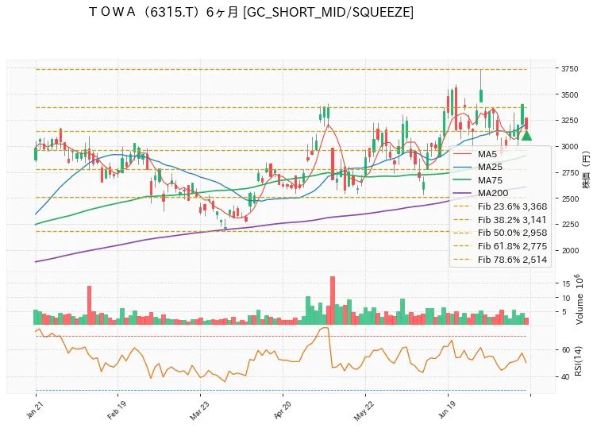Screen dimensions: 597x428
Task: Click Fib 78.6% 2,514 legend entry
Action: coord(500,260)
